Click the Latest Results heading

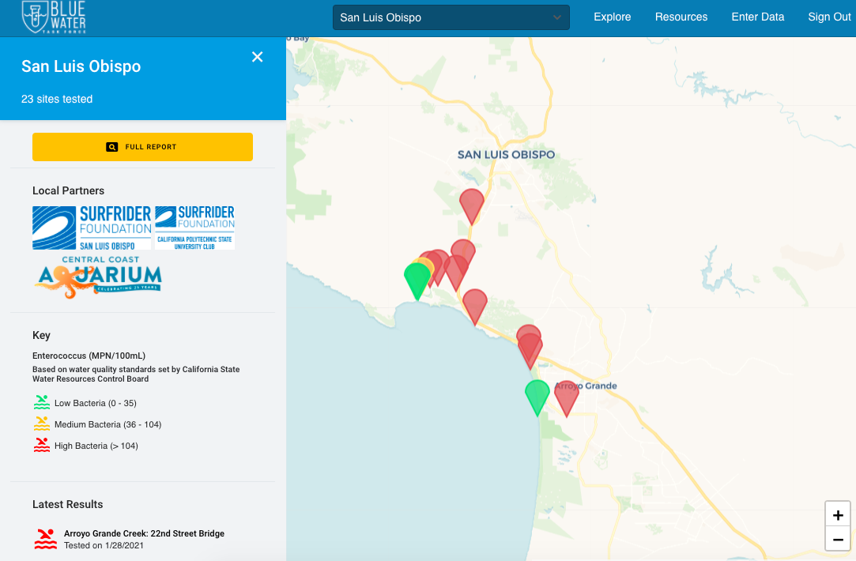(x=68, y=504)
